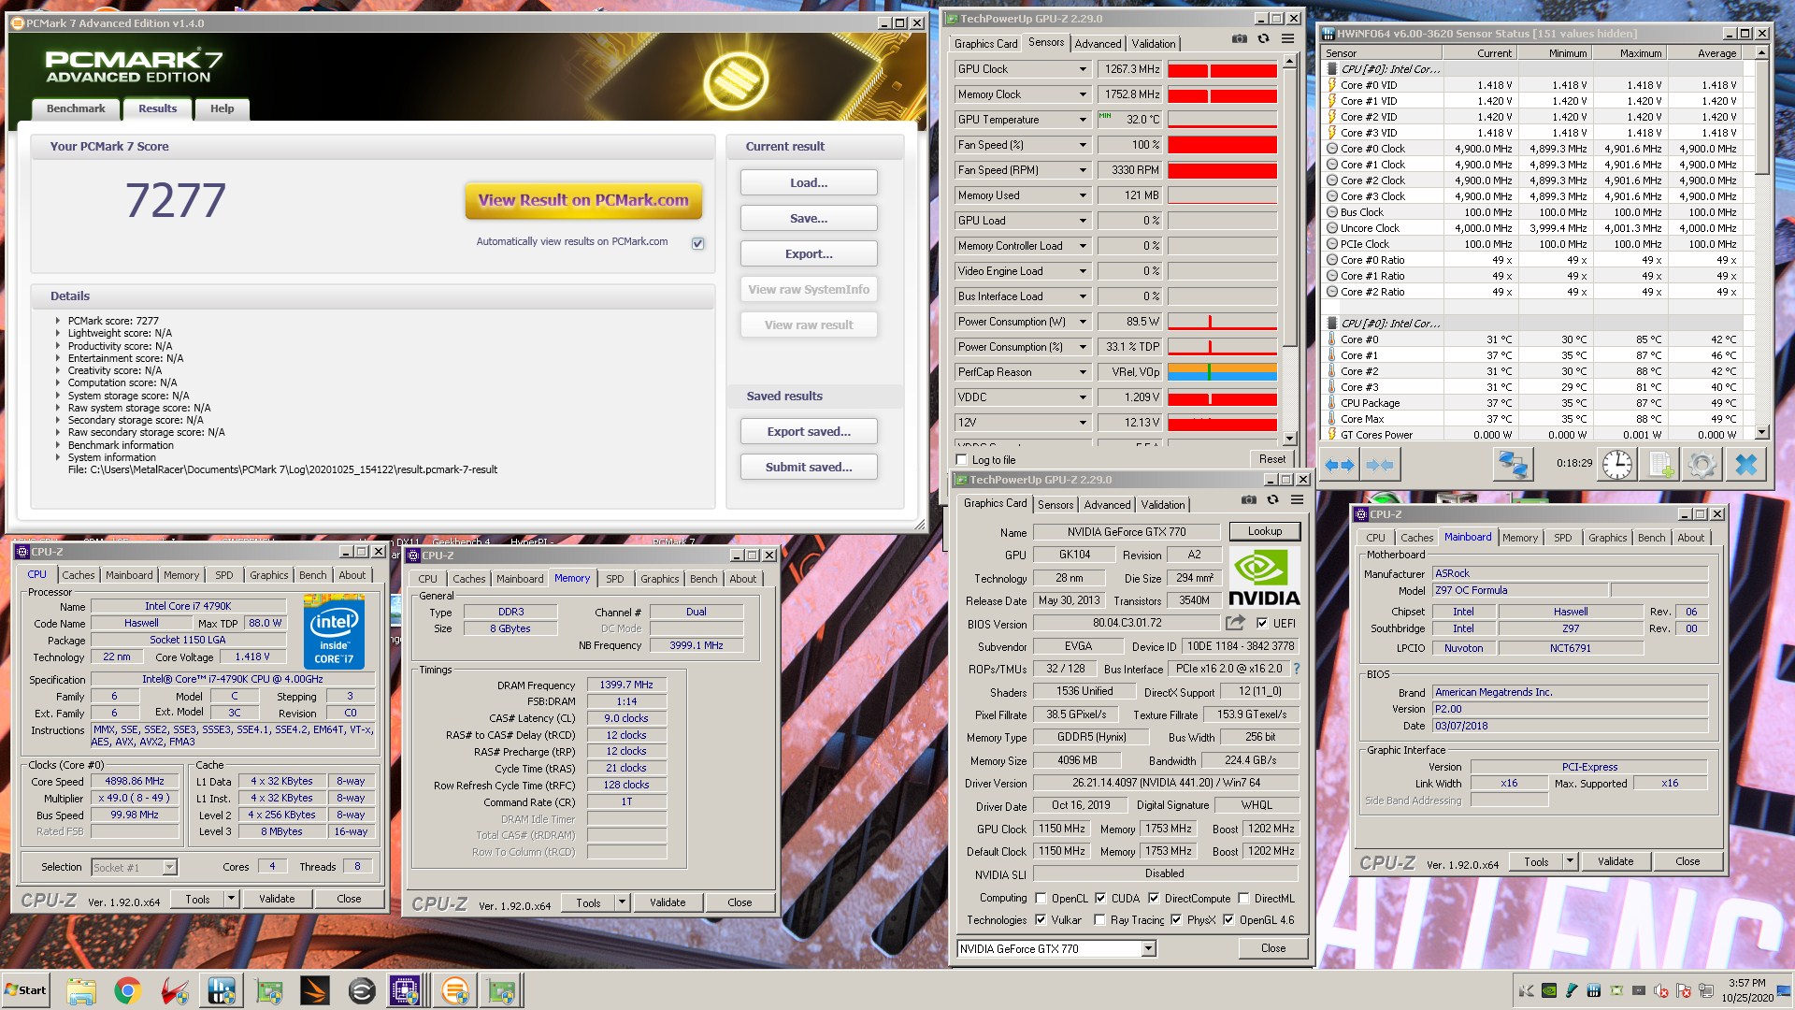Expand the System information details item
This screenshot has width=1795, height=1010.
[58, 457]
